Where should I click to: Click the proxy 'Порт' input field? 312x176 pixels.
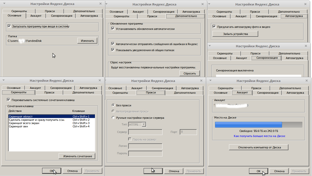pos(188,132)
